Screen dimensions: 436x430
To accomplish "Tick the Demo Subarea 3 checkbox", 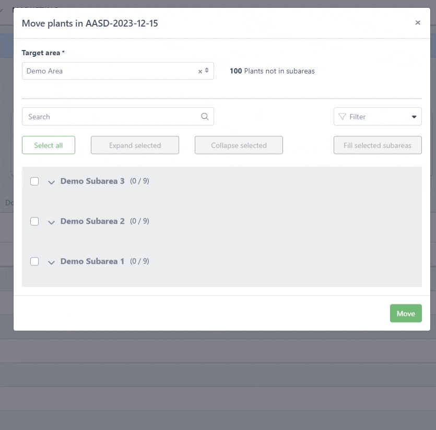I will [34, 181].
